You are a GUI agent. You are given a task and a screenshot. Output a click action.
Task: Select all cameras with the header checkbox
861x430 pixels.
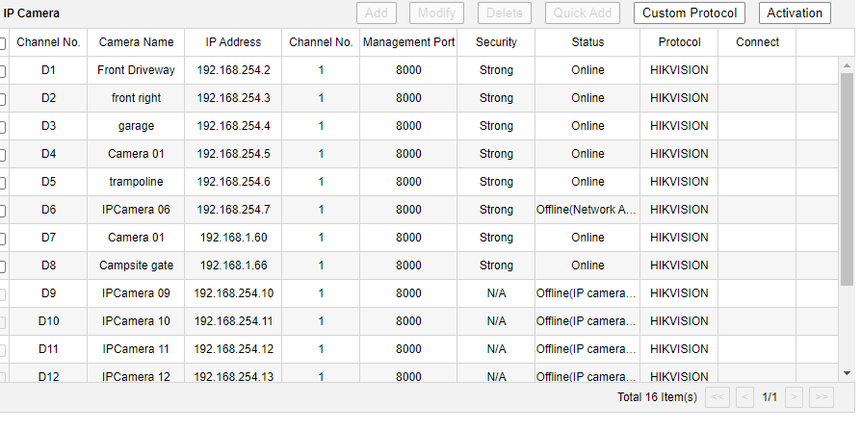pyautogui.click(x=3, y=43)
